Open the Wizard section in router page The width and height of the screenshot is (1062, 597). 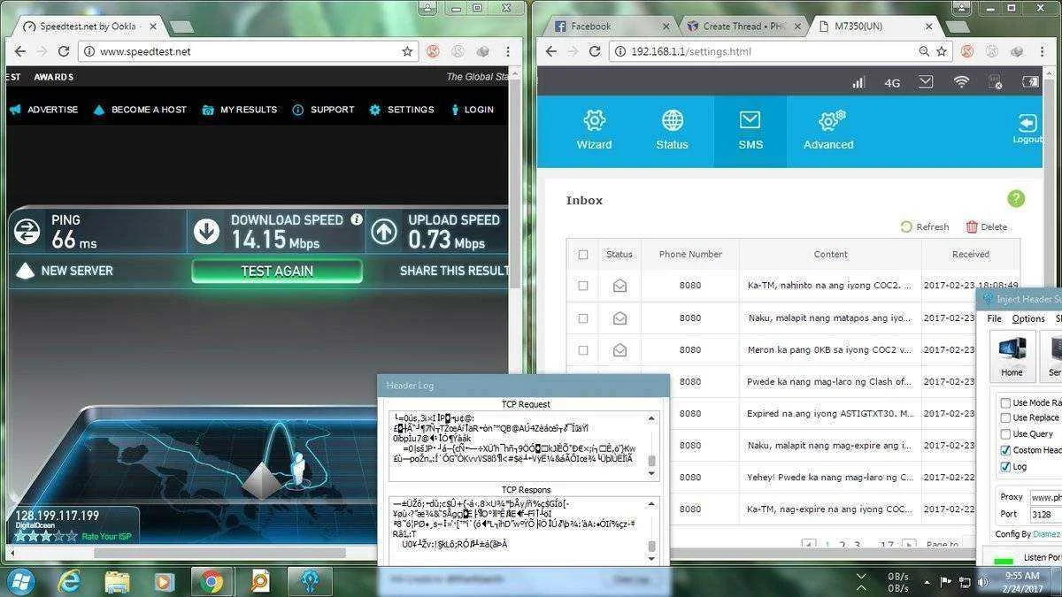(x=594, y=130)
